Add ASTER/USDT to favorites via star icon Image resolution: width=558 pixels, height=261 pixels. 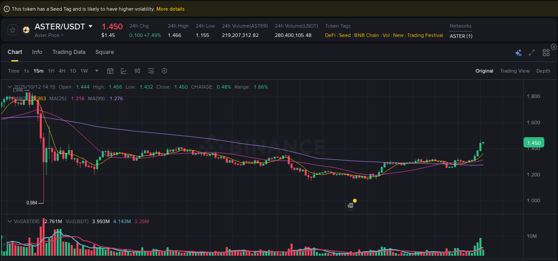point(12,29)
